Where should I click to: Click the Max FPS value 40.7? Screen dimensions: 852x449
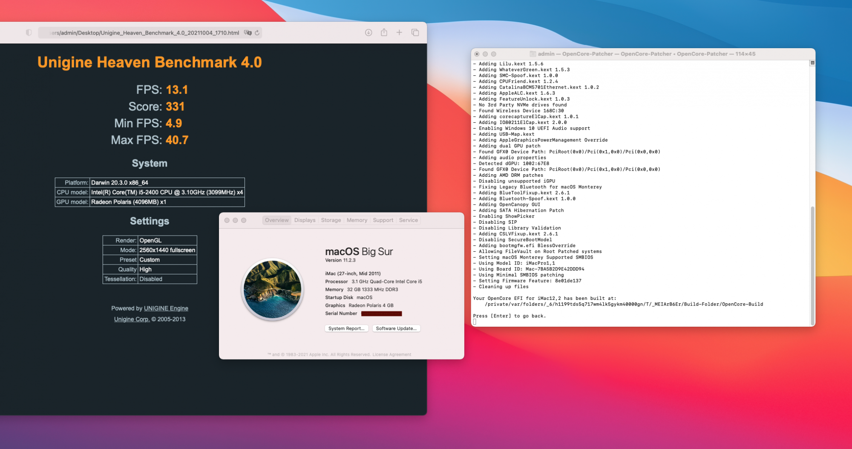177,140
